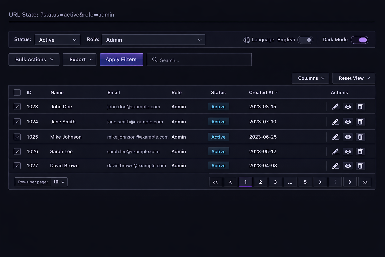The height and width of the screenshot is (257, 385).
Task: Go to last page with double-arrow icon
Action: click(x=365, y=182)
